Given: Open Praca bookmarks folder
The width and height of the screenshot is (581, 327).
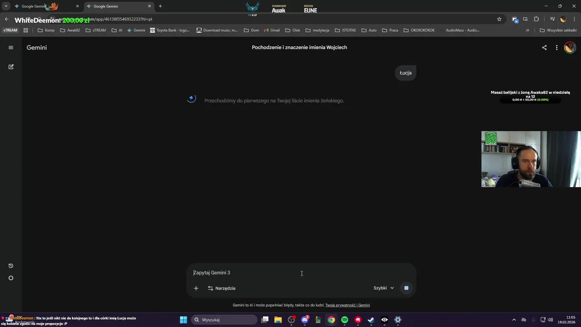Looking at the screenshot, I should (390, 30).
